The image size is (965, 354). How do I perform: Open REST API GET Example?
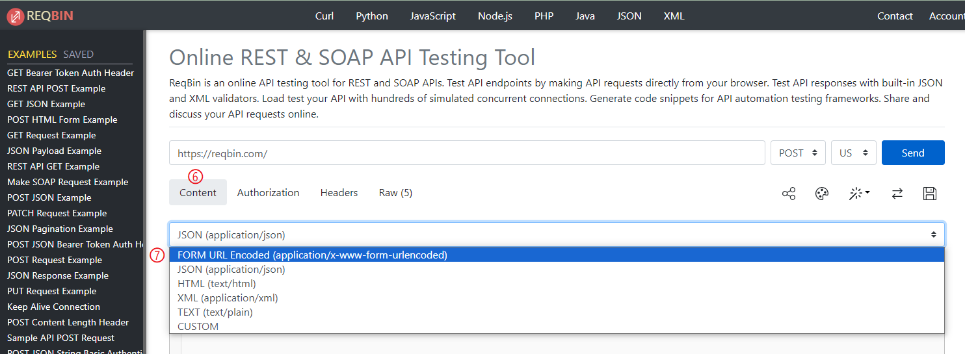tap(53, 166)
